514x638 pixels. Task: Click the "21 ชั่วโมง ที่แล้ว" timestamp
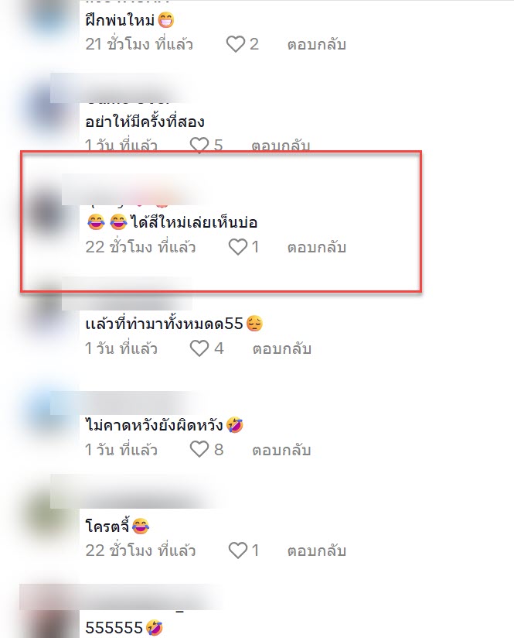tap(139, 44)
